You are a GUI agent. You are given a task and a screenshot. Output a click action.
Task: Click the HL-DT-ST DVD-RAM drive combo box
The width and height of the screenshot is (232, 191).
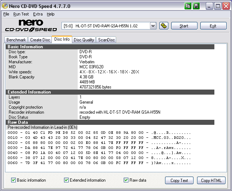coord(109,26)
